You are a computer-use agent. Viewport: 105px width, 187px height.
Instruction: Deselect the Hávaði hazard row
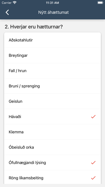coord(52,117)
